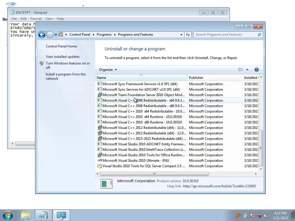Click Control Panel taskbar button
This screenshot has width=295, height=221.
(x=61, y=215)
